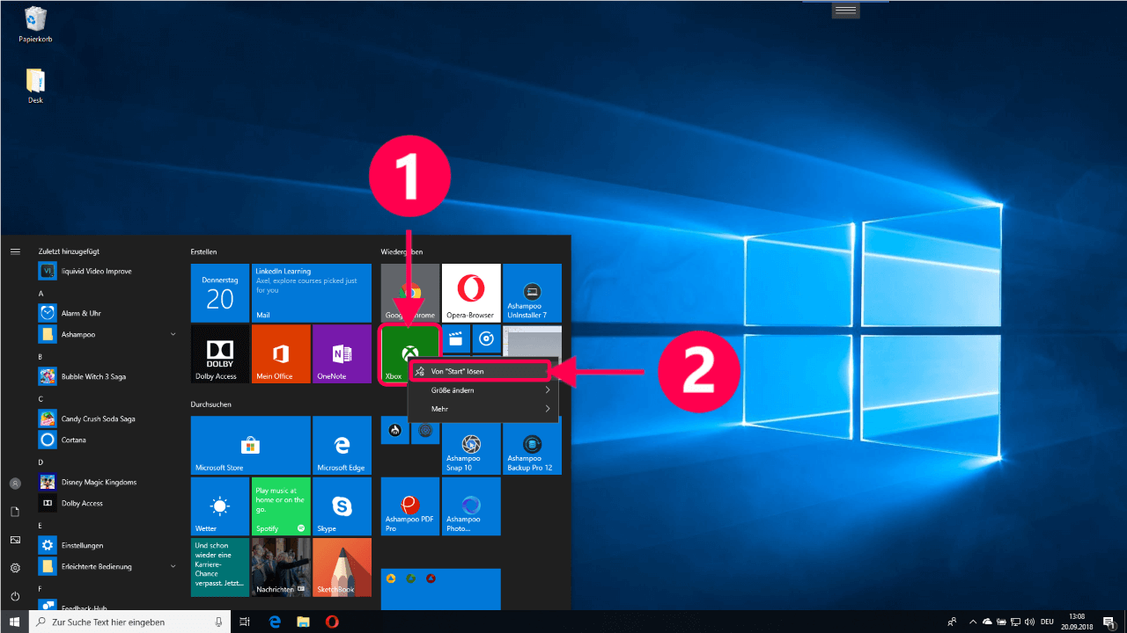Open Task View on the taskbar
Viewport: 1127px width, 633px height.
click(245, 622)
